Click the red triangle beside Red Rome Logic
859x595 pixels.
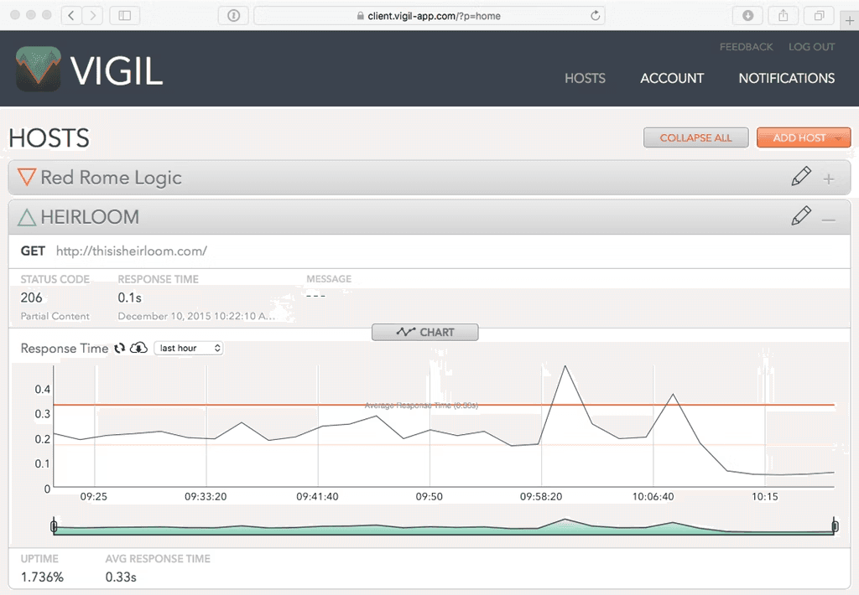27,177
